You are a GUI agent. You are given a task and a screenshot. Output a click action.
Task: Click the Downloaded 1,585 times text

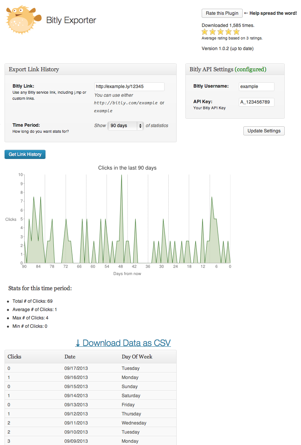pos(228,25)
